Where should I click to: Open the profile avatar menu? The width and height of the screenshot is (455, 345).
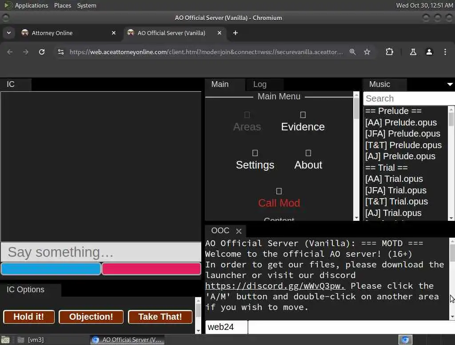tap(429, 52)
